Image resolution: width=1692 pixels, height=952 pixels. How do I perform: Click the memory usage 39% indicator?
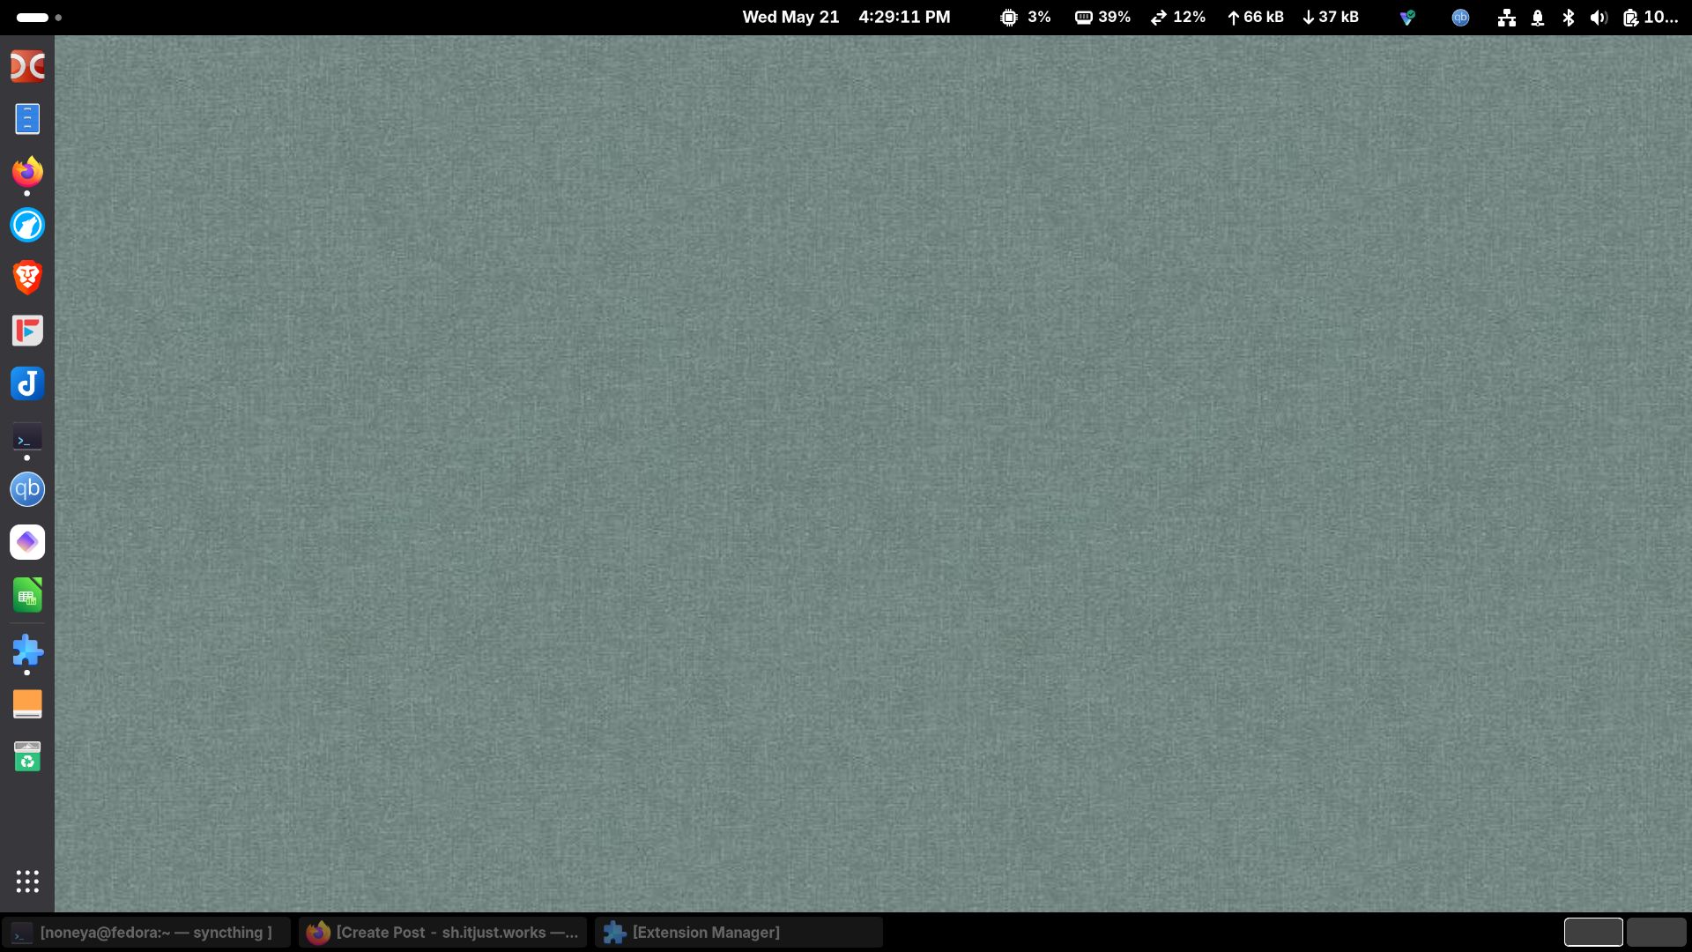coord(1102,17)
